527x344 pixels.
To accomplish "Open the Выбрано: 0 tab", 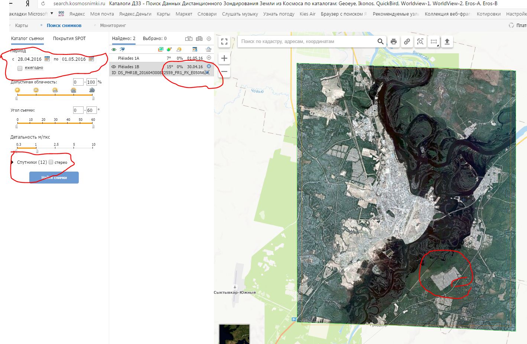I will [154, 39].
